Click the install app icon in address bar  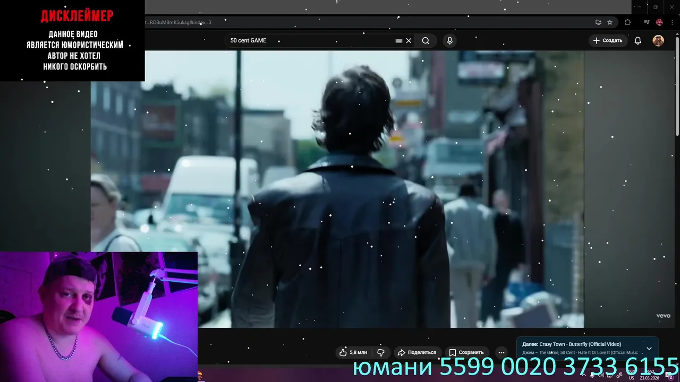pos(598,22)
